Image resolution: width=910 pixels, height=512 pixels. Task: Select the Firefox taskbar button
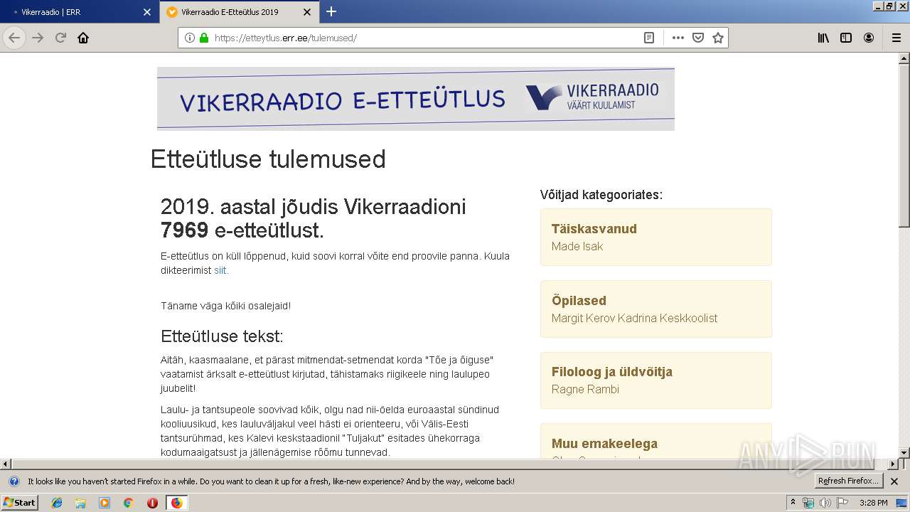point(176,503)
